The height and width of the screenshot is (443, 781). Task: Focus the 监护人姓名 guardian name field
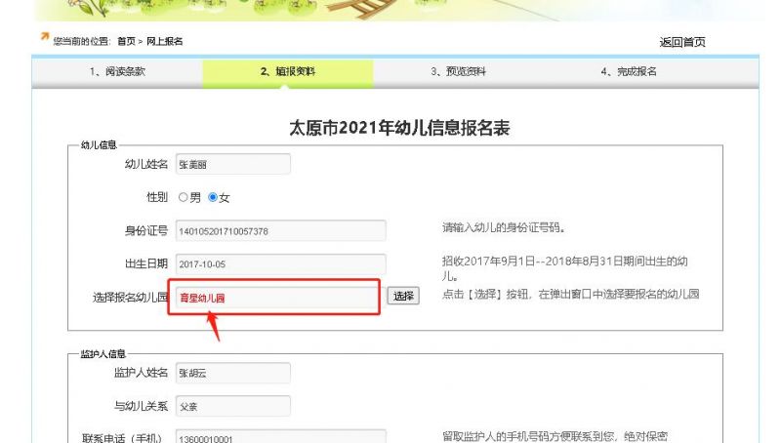233,373
